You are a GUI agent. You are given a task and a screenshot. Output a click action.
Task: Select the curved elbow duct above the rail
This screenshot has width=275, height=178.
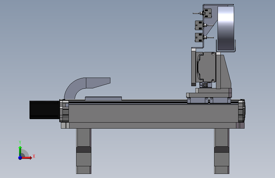pos(87,88)
